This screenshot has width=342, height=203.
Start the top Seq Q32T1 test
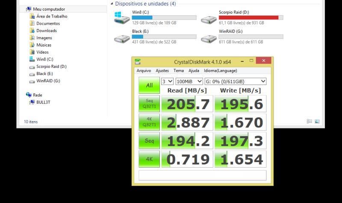[x=149, y=104]
